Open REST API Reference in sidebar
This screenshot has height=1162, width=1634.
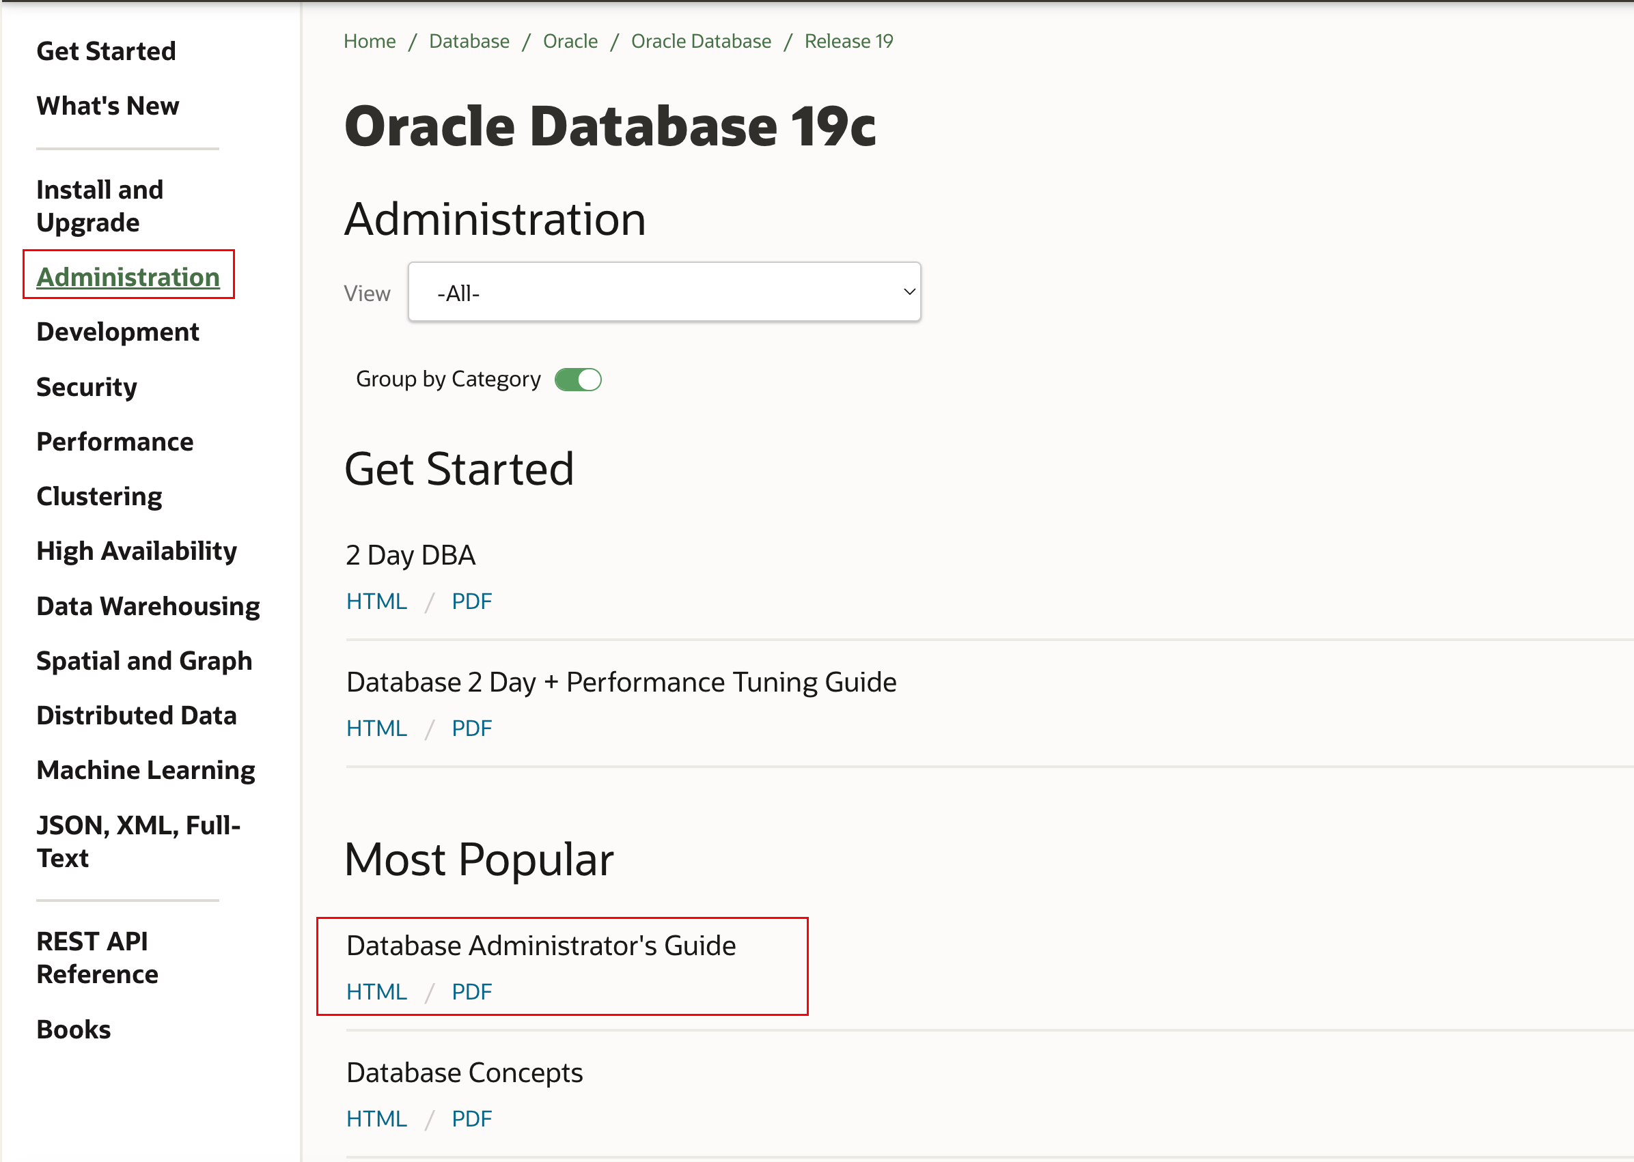coord(96,957)
